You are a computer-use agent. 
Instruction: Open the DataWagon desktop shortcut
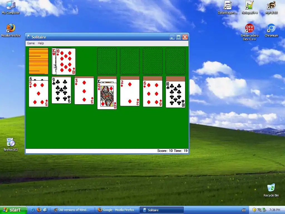pos(227,8)
